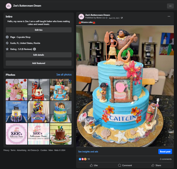Open See all photos link
Viewport: 177px width, 169px height.
point(64,75)
